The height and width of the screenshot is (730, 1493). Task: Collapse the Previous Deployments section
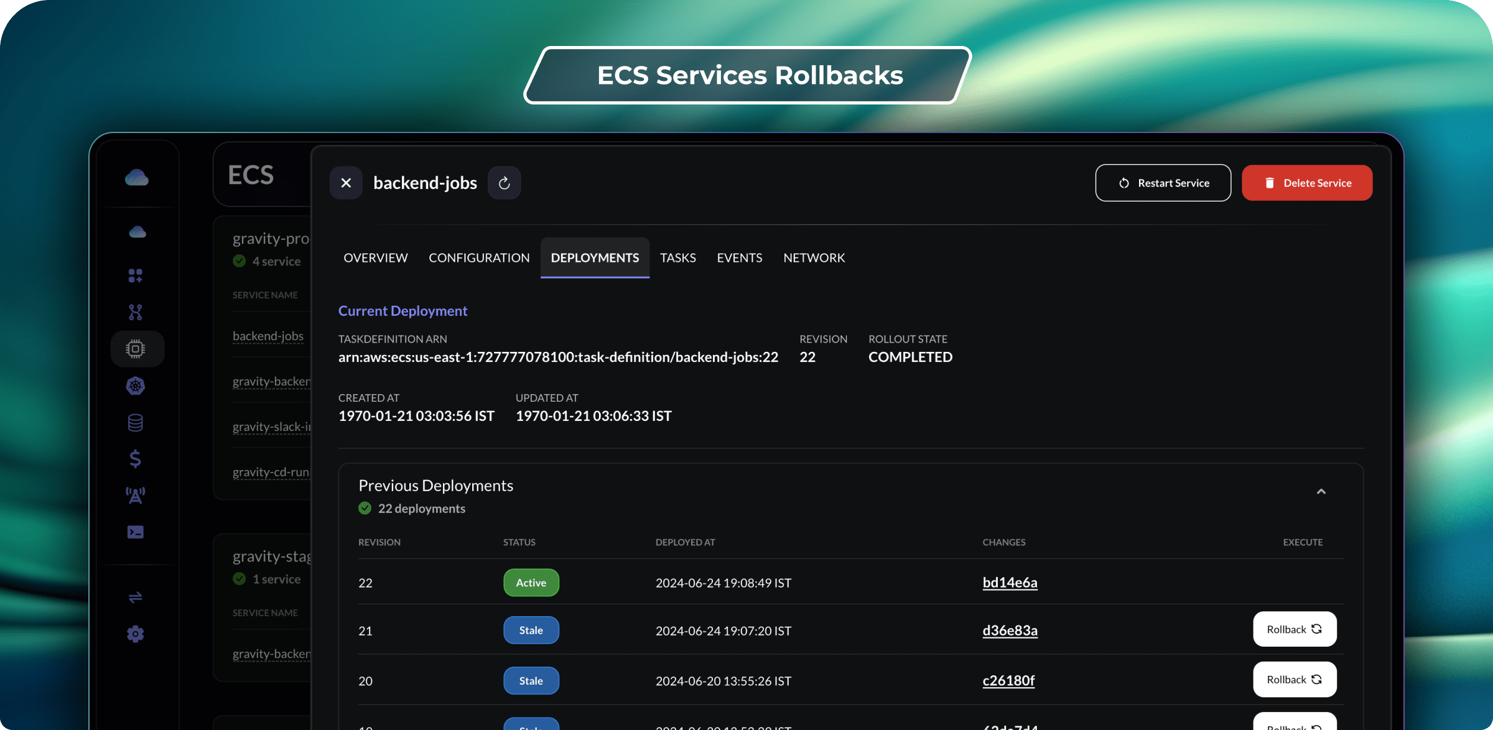click(1321, 491)
